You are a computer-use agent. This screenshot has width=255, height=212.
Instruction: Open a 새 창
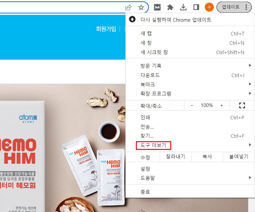(190, 43)
